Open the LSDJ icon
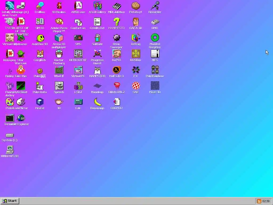Screen dimensions: 273x205 (78, 86)
